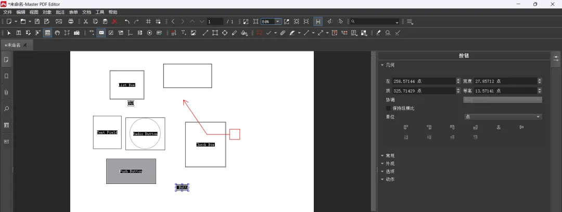This screenshot has width=562, height=212.
Task: Switch to the 未命名 document tab
Action: (x=13, y=45)
